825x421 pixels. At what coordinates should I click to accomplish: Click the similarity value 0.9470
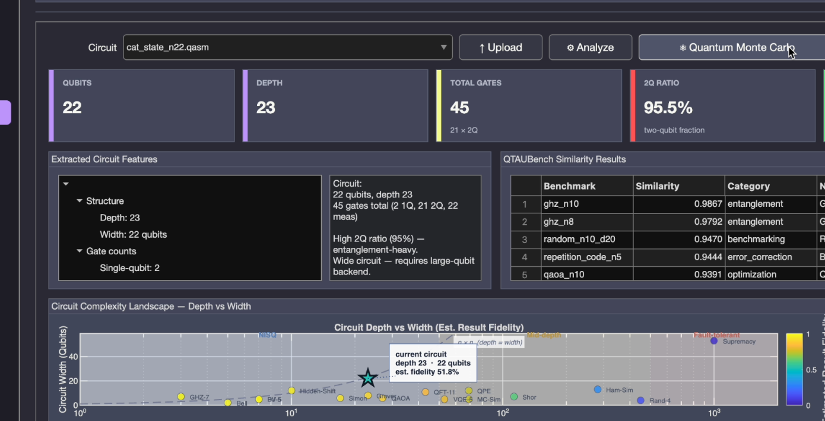click(x=679, y=240)
